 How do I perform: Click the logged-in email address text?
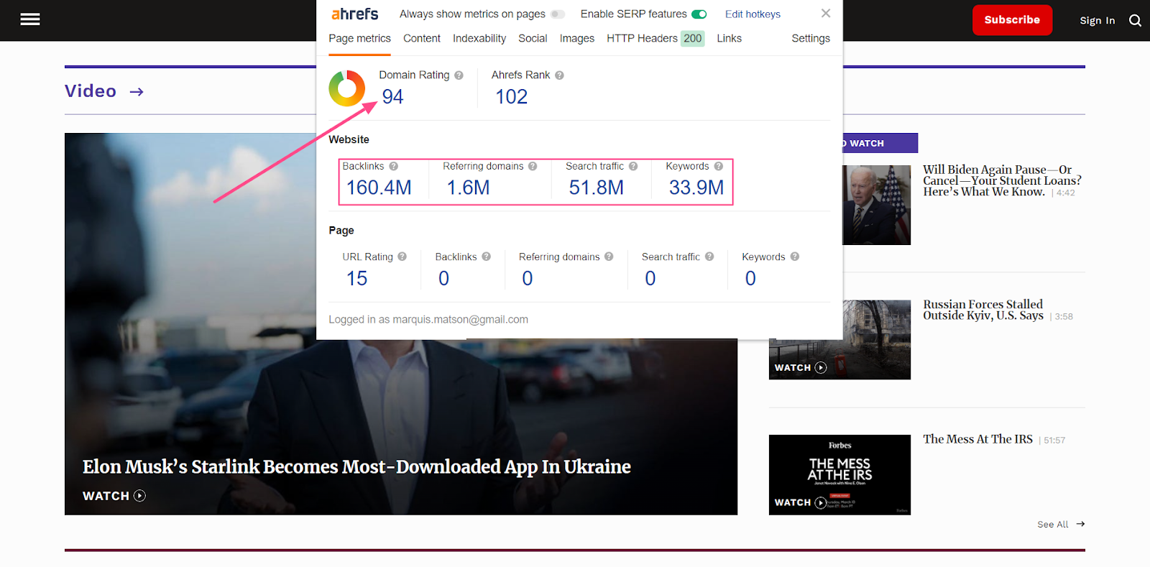click(460, 320)
